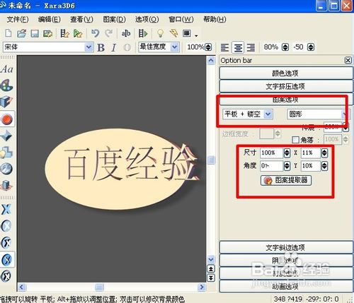Click the Undo arrow icon
Image resolution: width=354 pixels, height=303 pixels.
[95, 33]
